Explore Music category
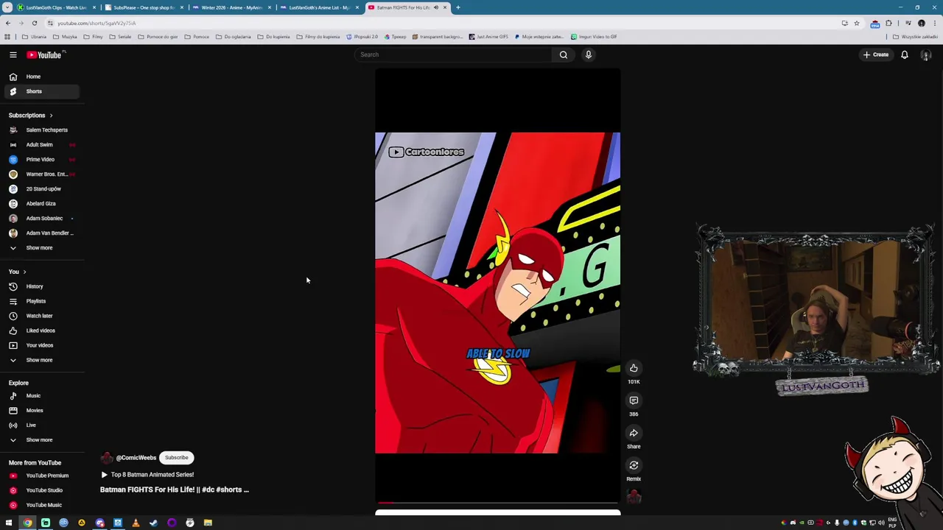Image resolution: width=943 pixels, height=530 pixels. point(41,396)
